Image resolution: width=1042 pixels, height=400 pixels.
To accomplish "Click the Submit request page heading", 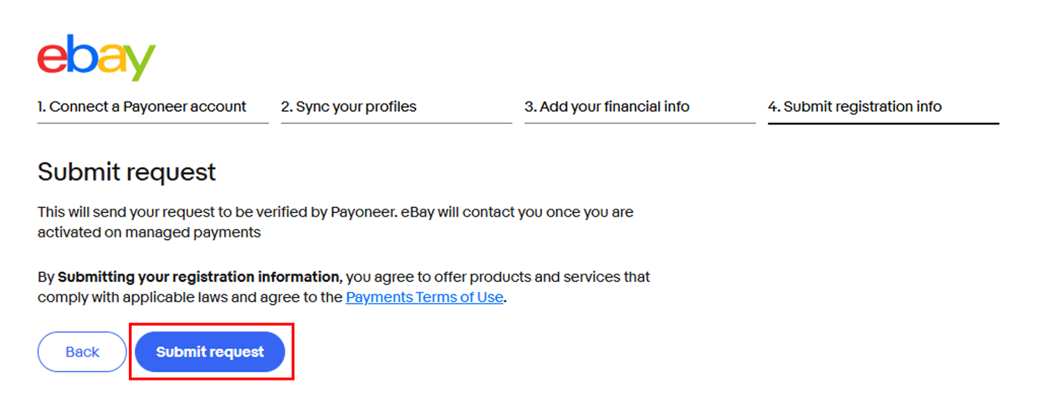I will tap(126, 172).
